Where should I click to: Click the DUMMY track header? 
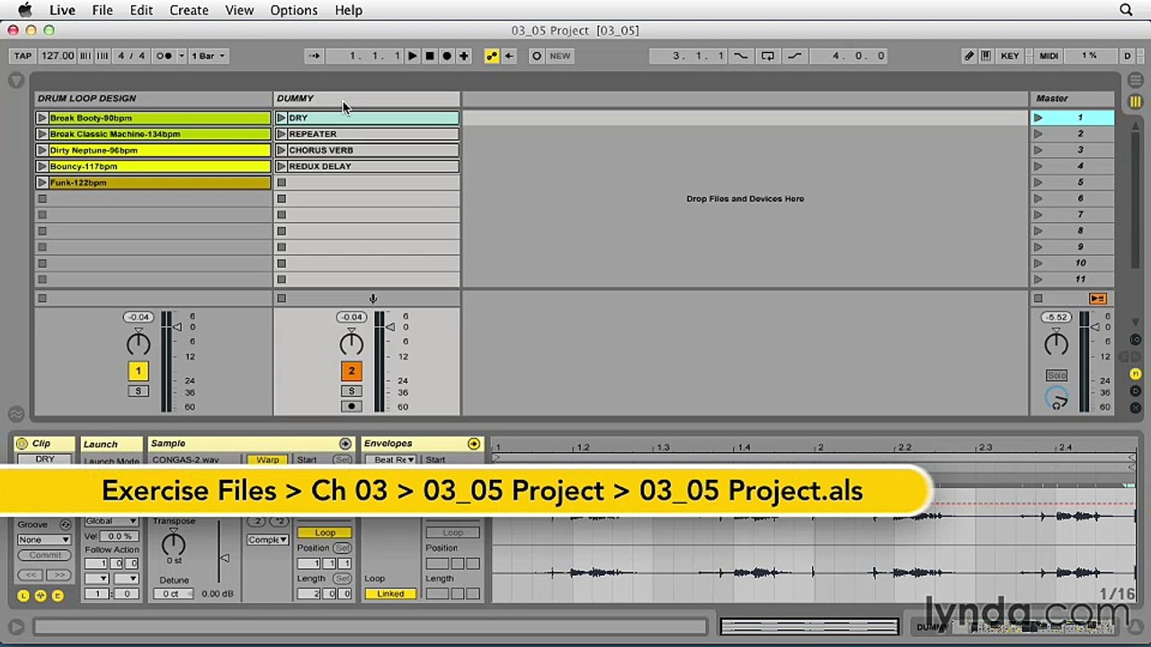[x=367, y=98]
